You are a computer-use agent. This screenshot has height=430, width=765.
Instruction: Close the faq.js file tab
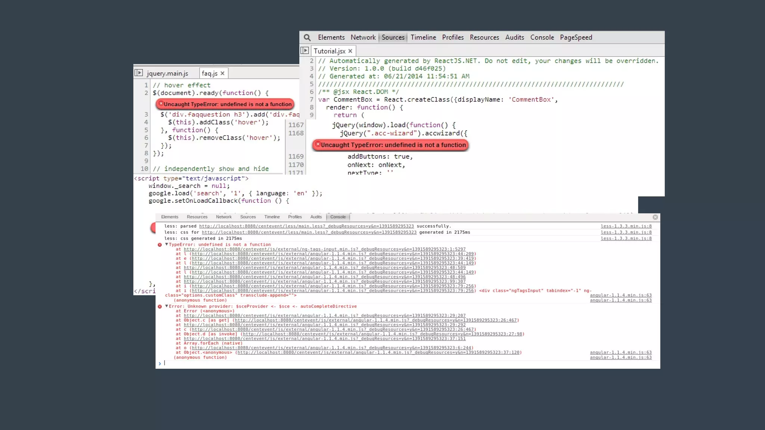click(x=222, y=73)
